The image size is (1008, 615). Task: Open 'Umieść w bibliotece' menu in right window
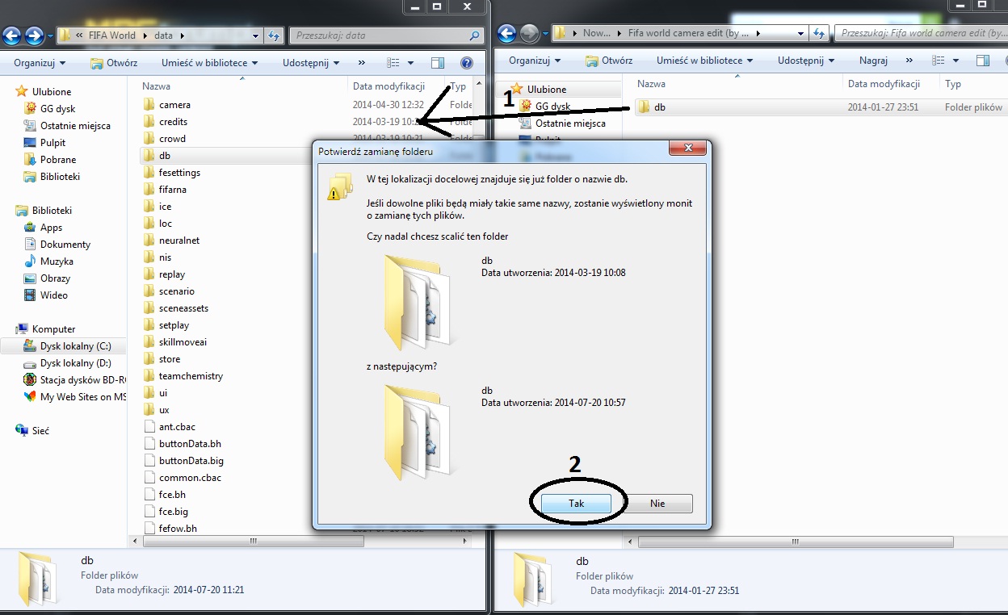pyautogui.click(x=704, y=60)
